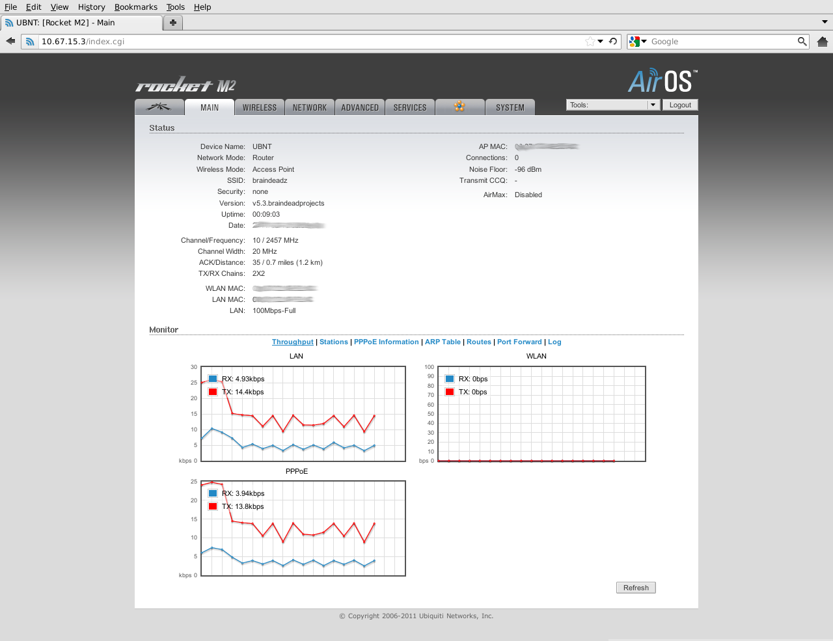The image size is (833, 641).
Task: Switch to the MAIN tab
Action: coord(210,107)
